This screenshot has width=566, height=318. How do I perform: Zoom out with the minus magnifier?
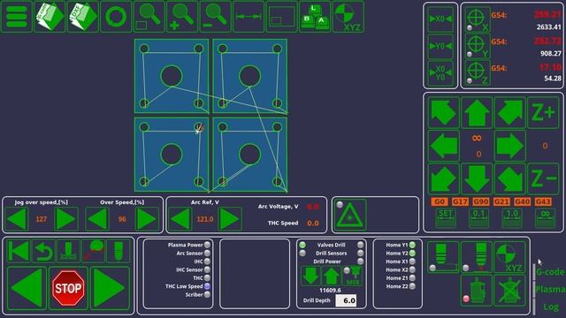coord(216,17)
